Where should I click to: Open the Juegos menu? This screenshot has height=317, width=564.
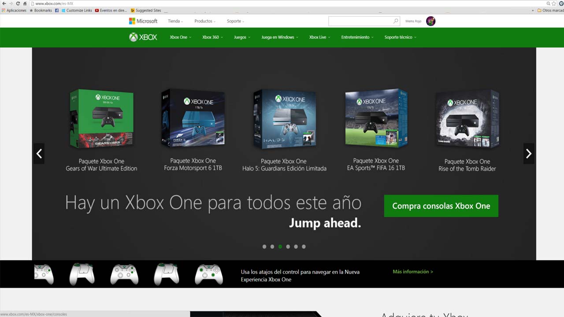[x=242, y=37]
